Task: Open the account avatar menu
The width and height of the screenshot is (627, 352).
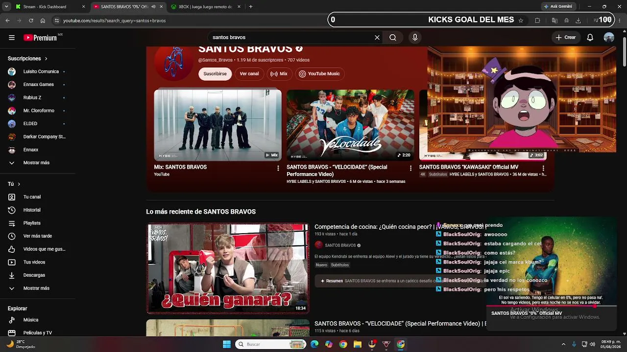Action: [609, 38]
